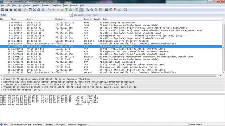Edit display filters toolbar icon
The height and width of the screenshot is (126, 225).
tap(111, 10)
